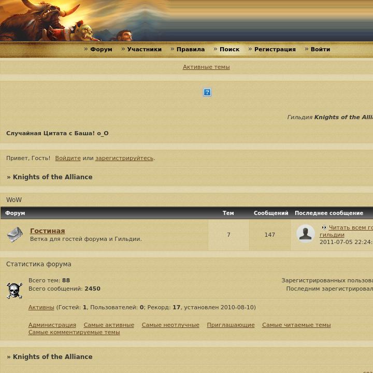
Task: Open the Активные темы link
Action: [x=206, y=67]
